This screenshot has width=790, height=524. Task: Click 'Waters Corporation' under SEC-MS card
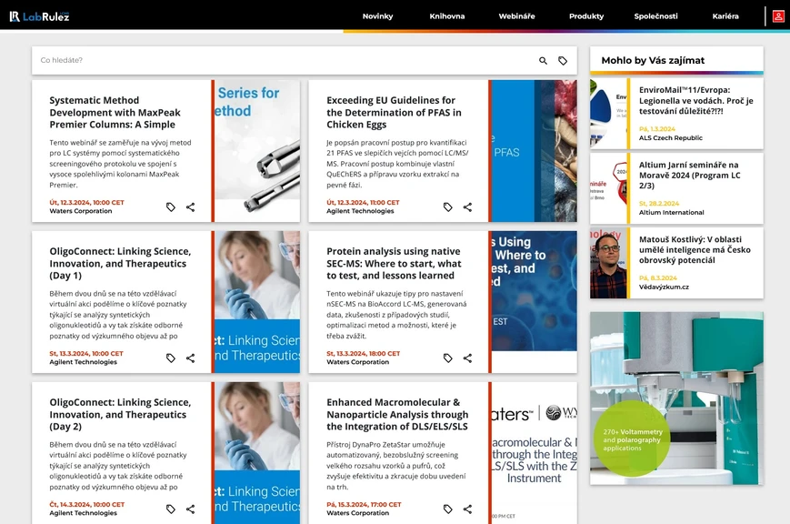click(x=357, y=362)
